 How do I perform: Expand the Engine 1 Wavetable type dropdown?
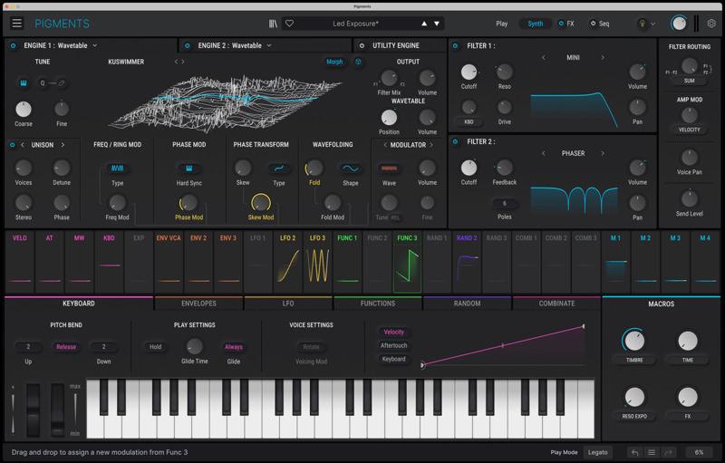[94, 45]
